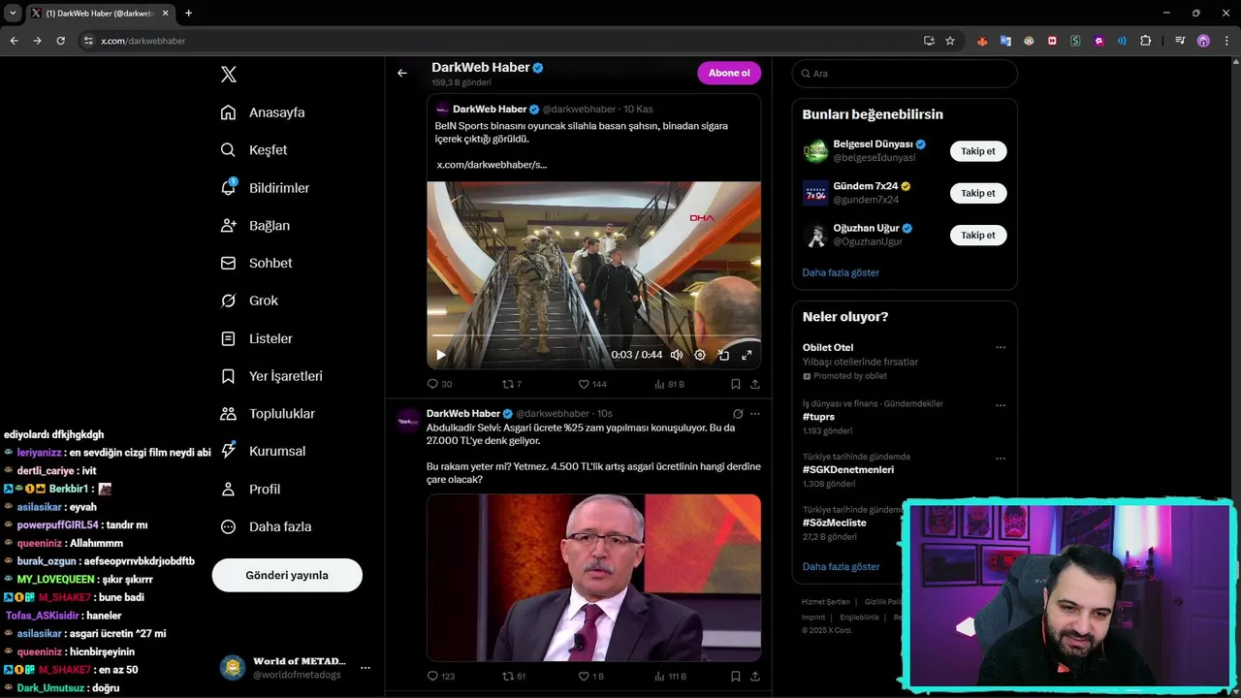Follow Belgesel Dünyası with Takip et

(978, 151)
